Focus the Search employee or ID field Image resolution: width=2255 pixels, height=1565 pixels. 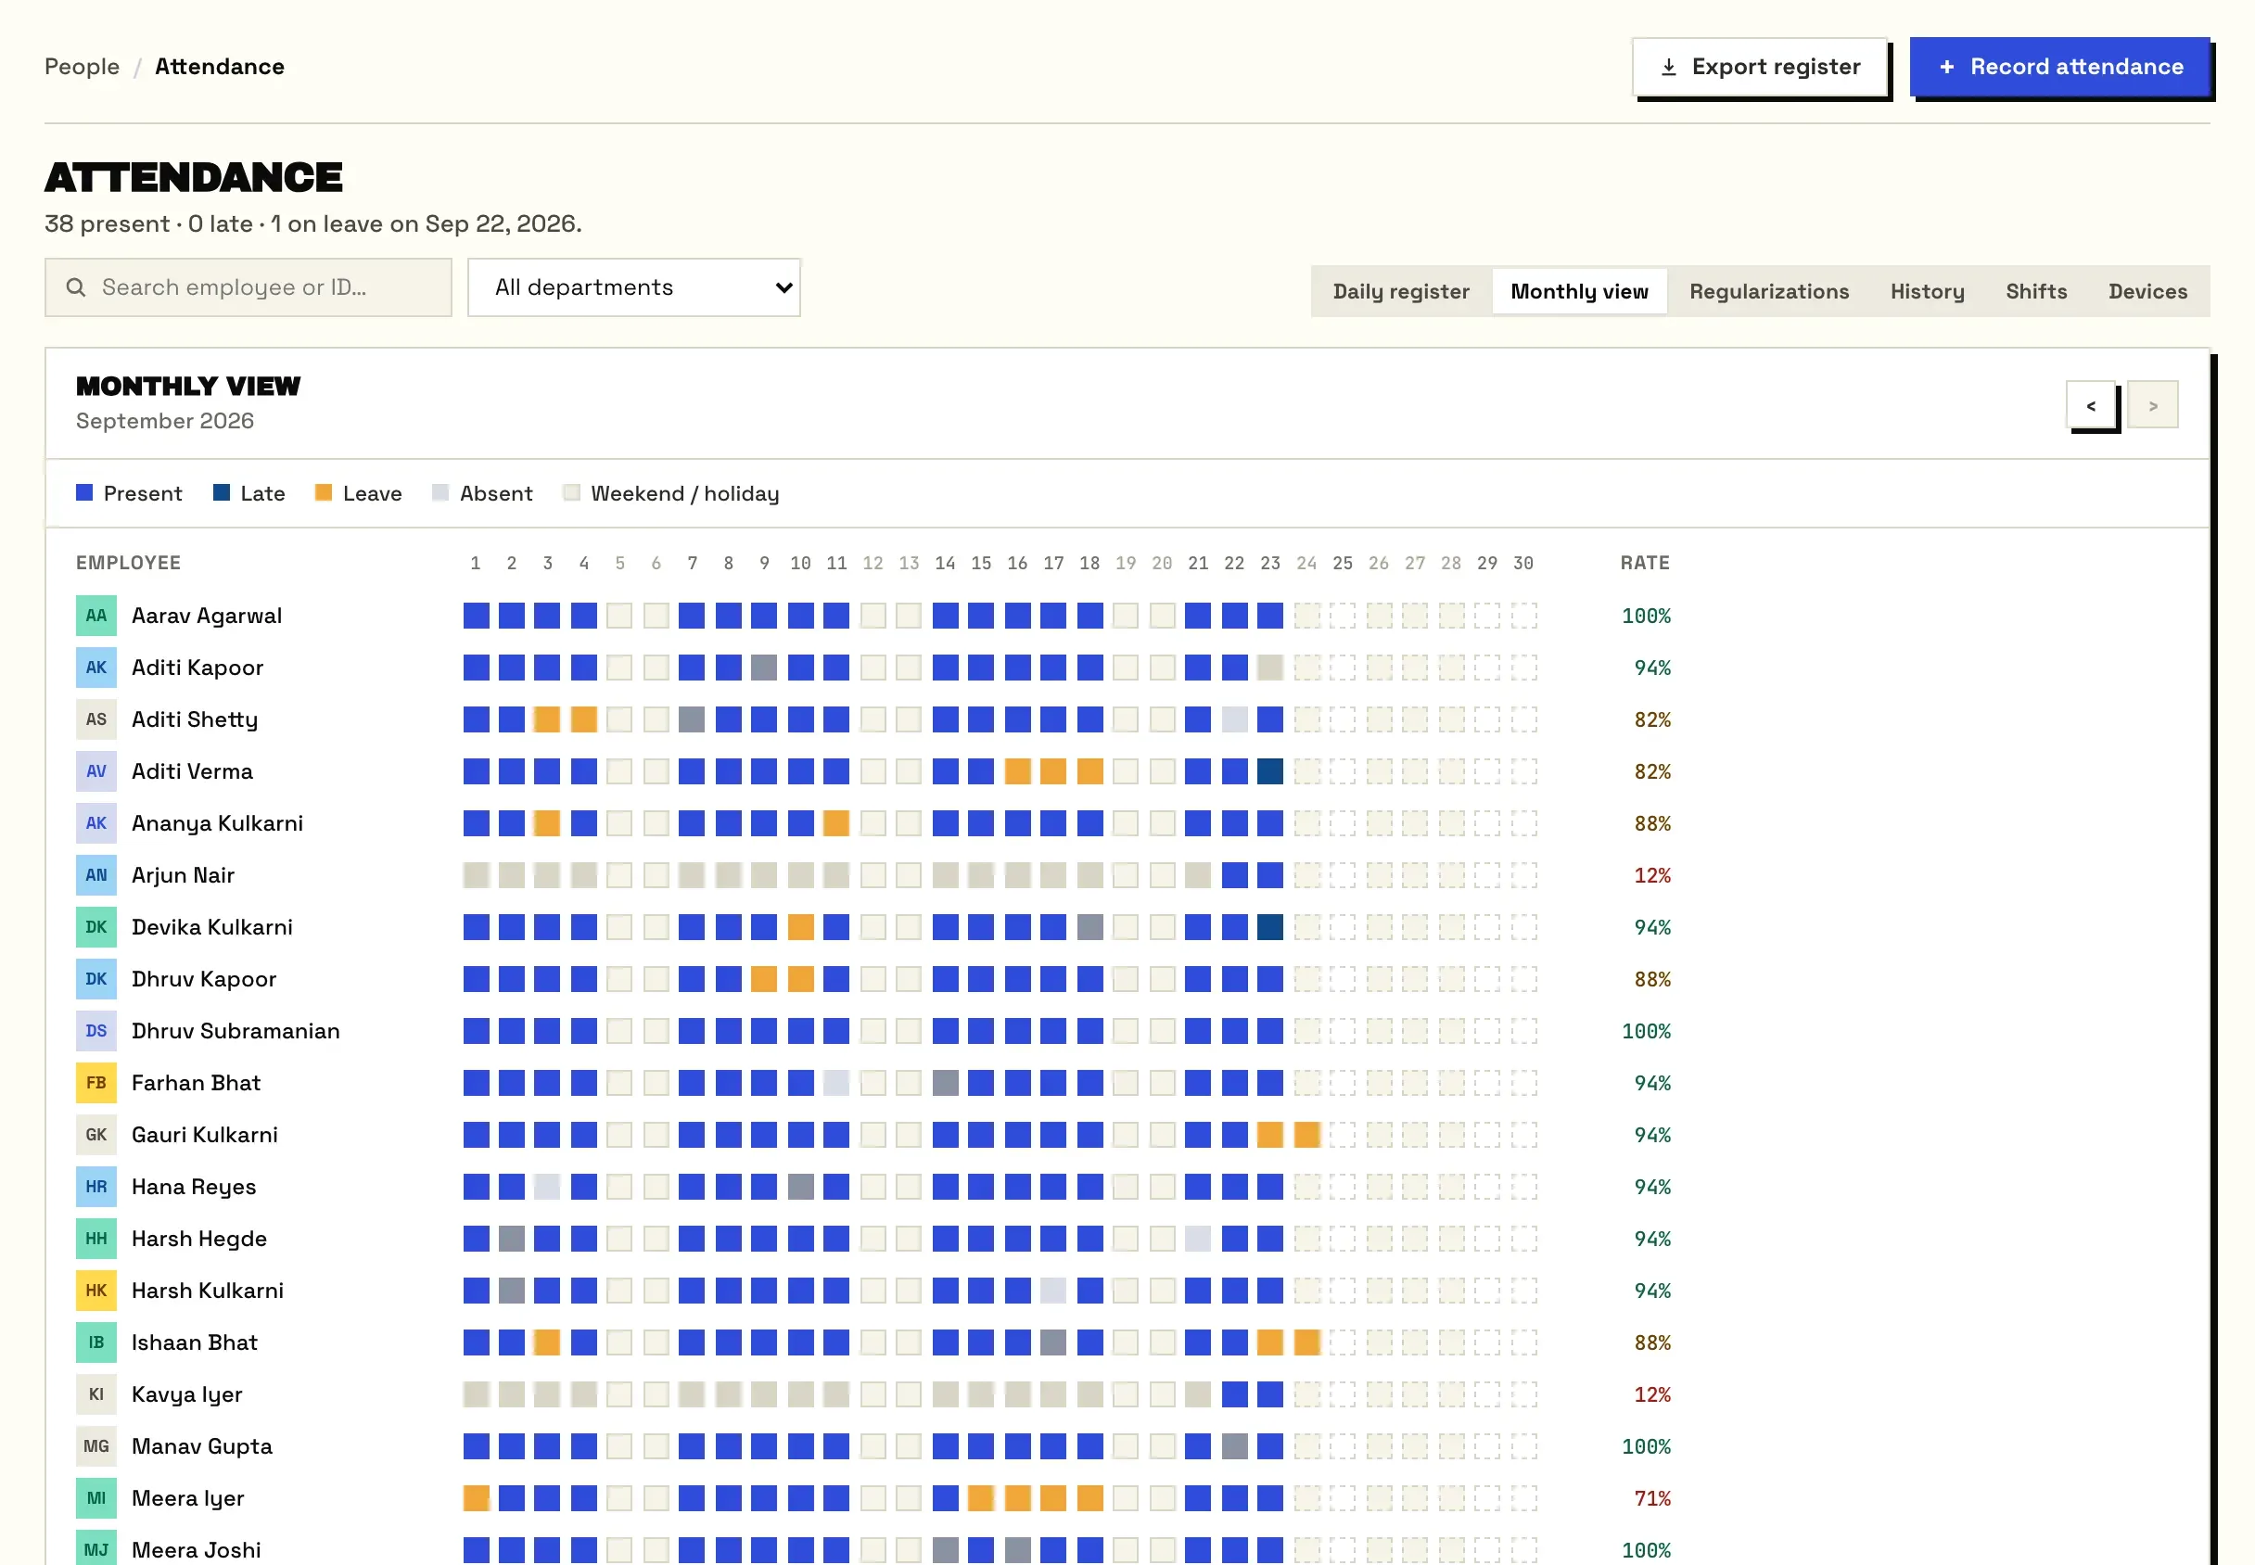click(x=248, y=287)
